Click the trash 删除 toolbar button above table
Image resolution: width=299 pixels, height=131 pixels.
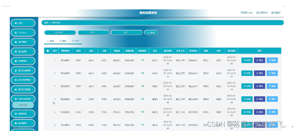coord(63,41)
